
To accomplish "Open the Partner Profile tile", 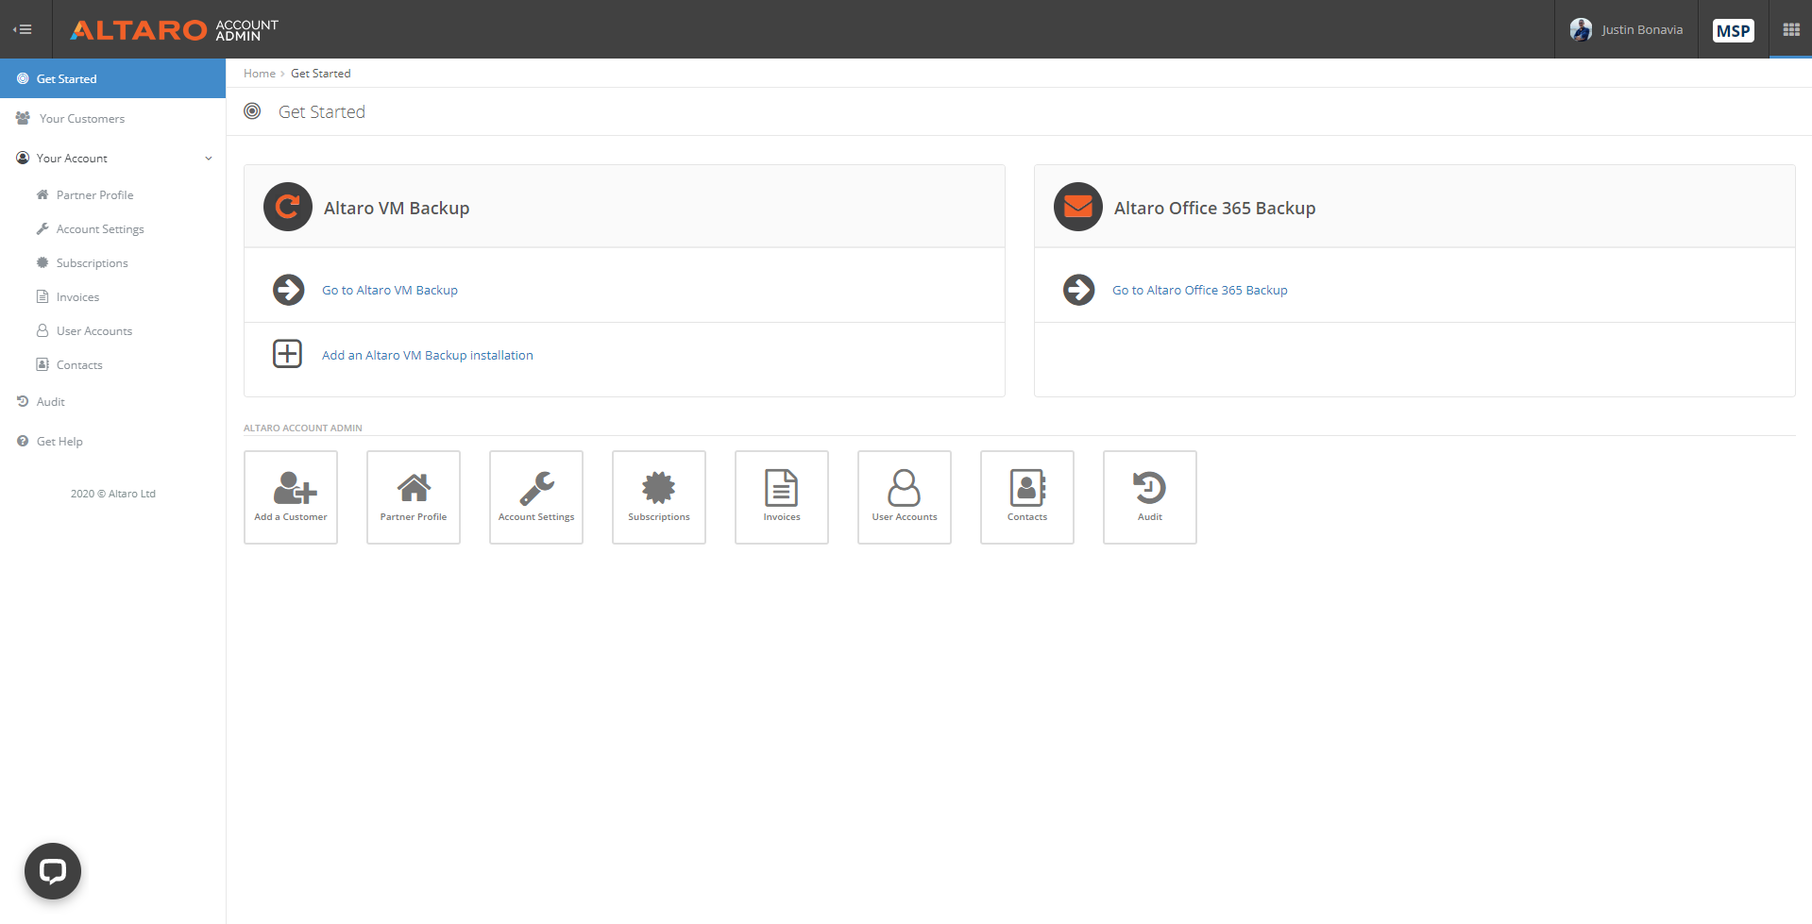I will pyautogui.click(x=414, y=497).
